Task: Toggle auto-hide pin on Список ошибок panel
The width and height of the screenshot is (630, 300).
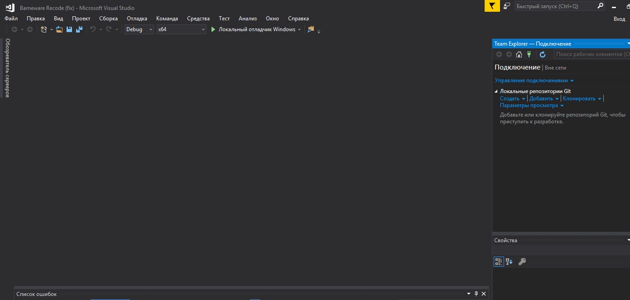Action: point(476,294)
